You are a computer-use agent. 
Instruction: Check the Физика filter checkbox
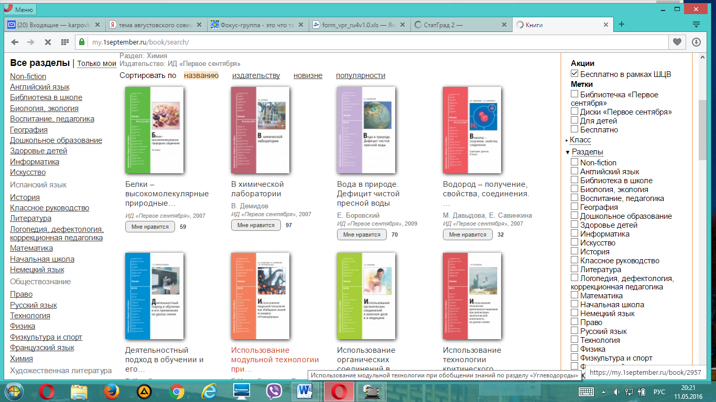(574, 349)
